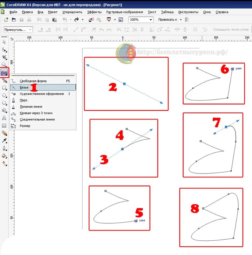252x255 pixels.
Task: Select the Text tool (letter A)
Action: [4, 118]
